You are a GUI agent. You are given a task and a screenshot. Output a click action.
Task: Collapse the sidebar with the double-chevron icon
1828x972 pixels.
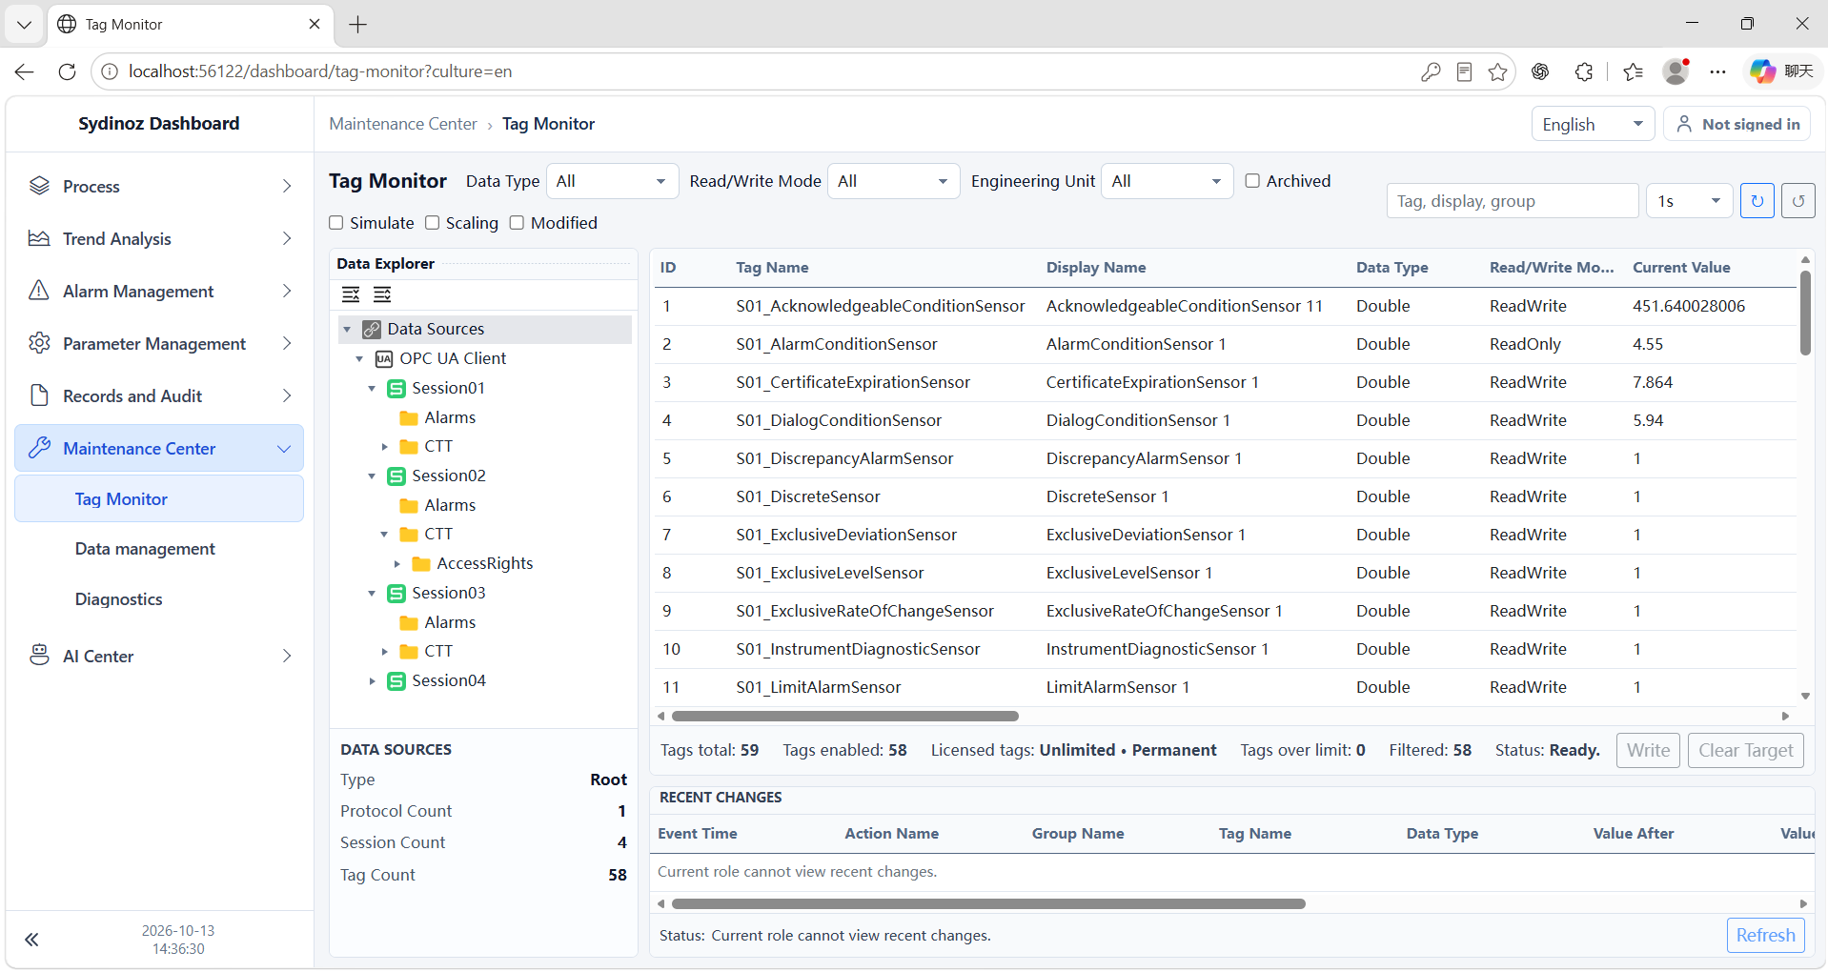click(x=31, y=940)
